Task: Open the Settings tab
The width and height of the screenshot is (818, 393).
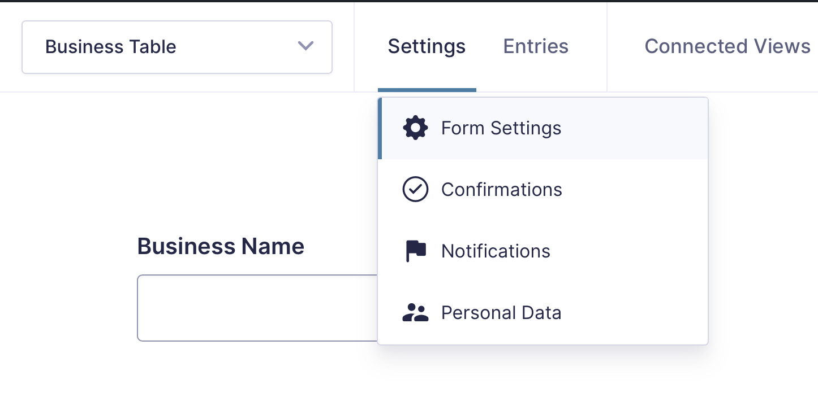Action: [x=427, y=46]
